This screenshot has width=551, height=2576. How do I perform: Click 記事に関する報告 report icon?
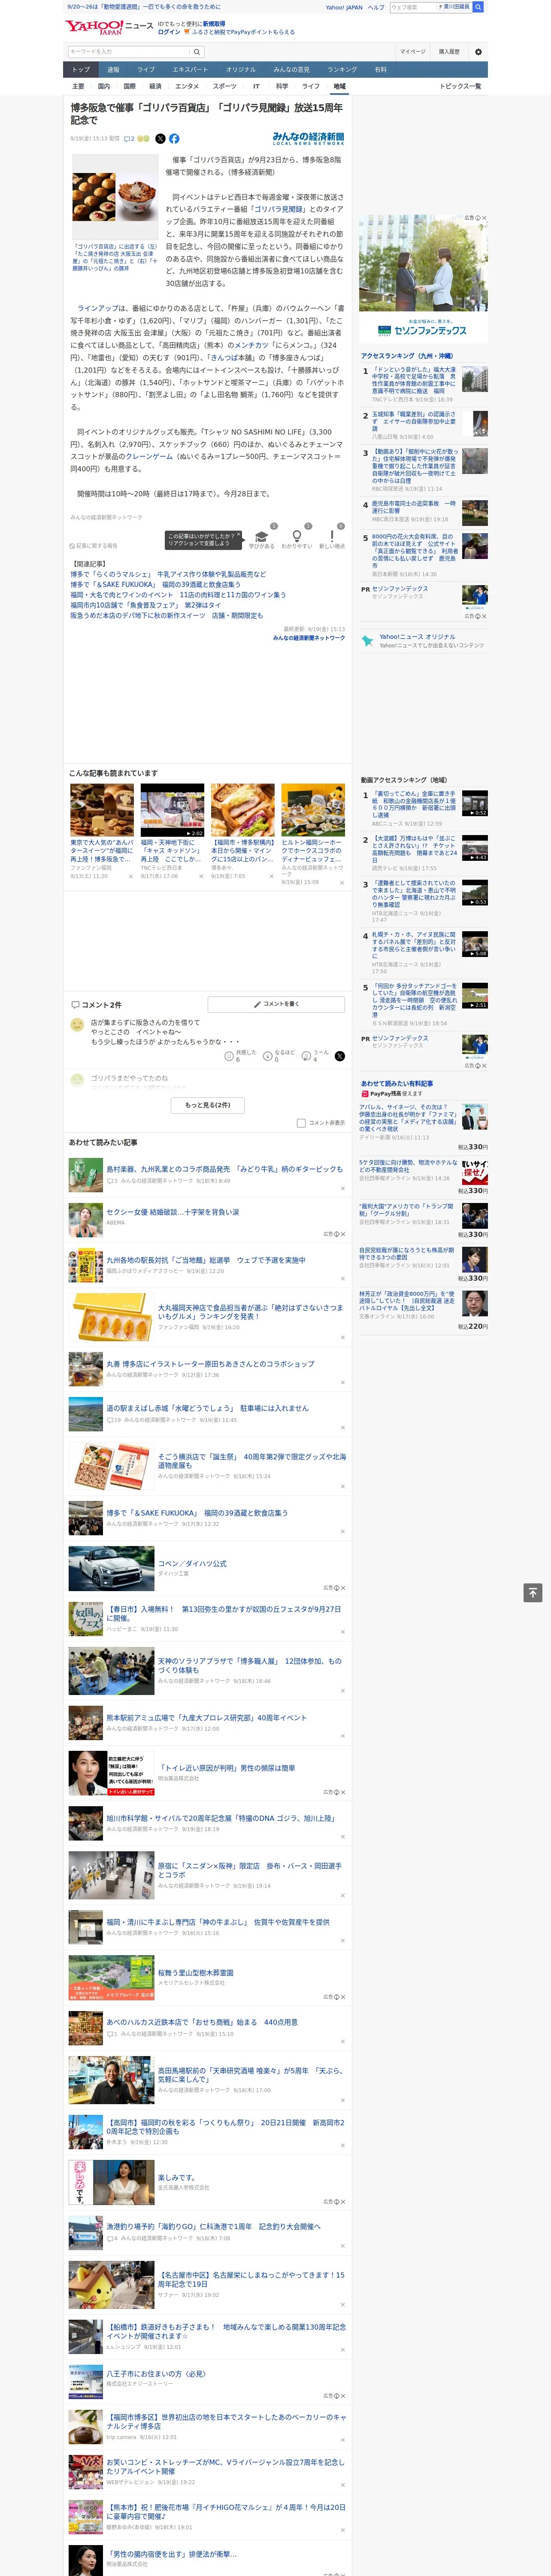pos(94,546)
